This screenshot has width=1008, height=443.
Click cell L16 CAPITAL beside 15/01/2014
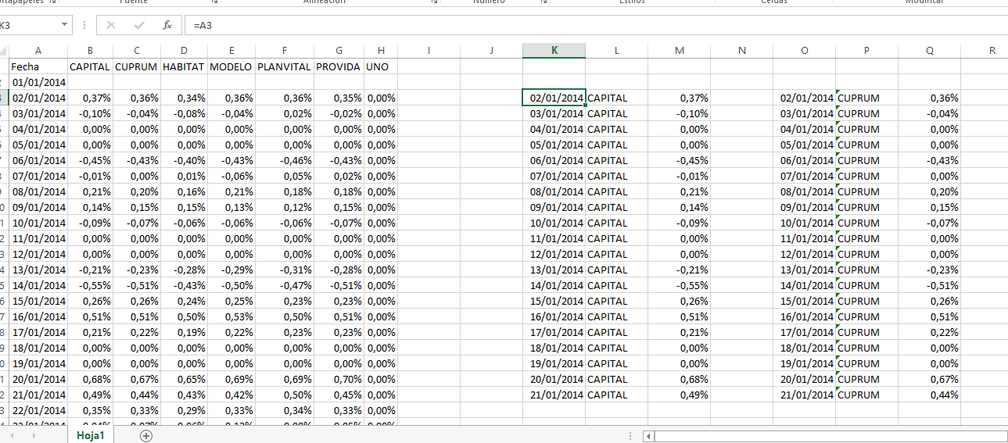pyautogui.click(x=616, y=301)
